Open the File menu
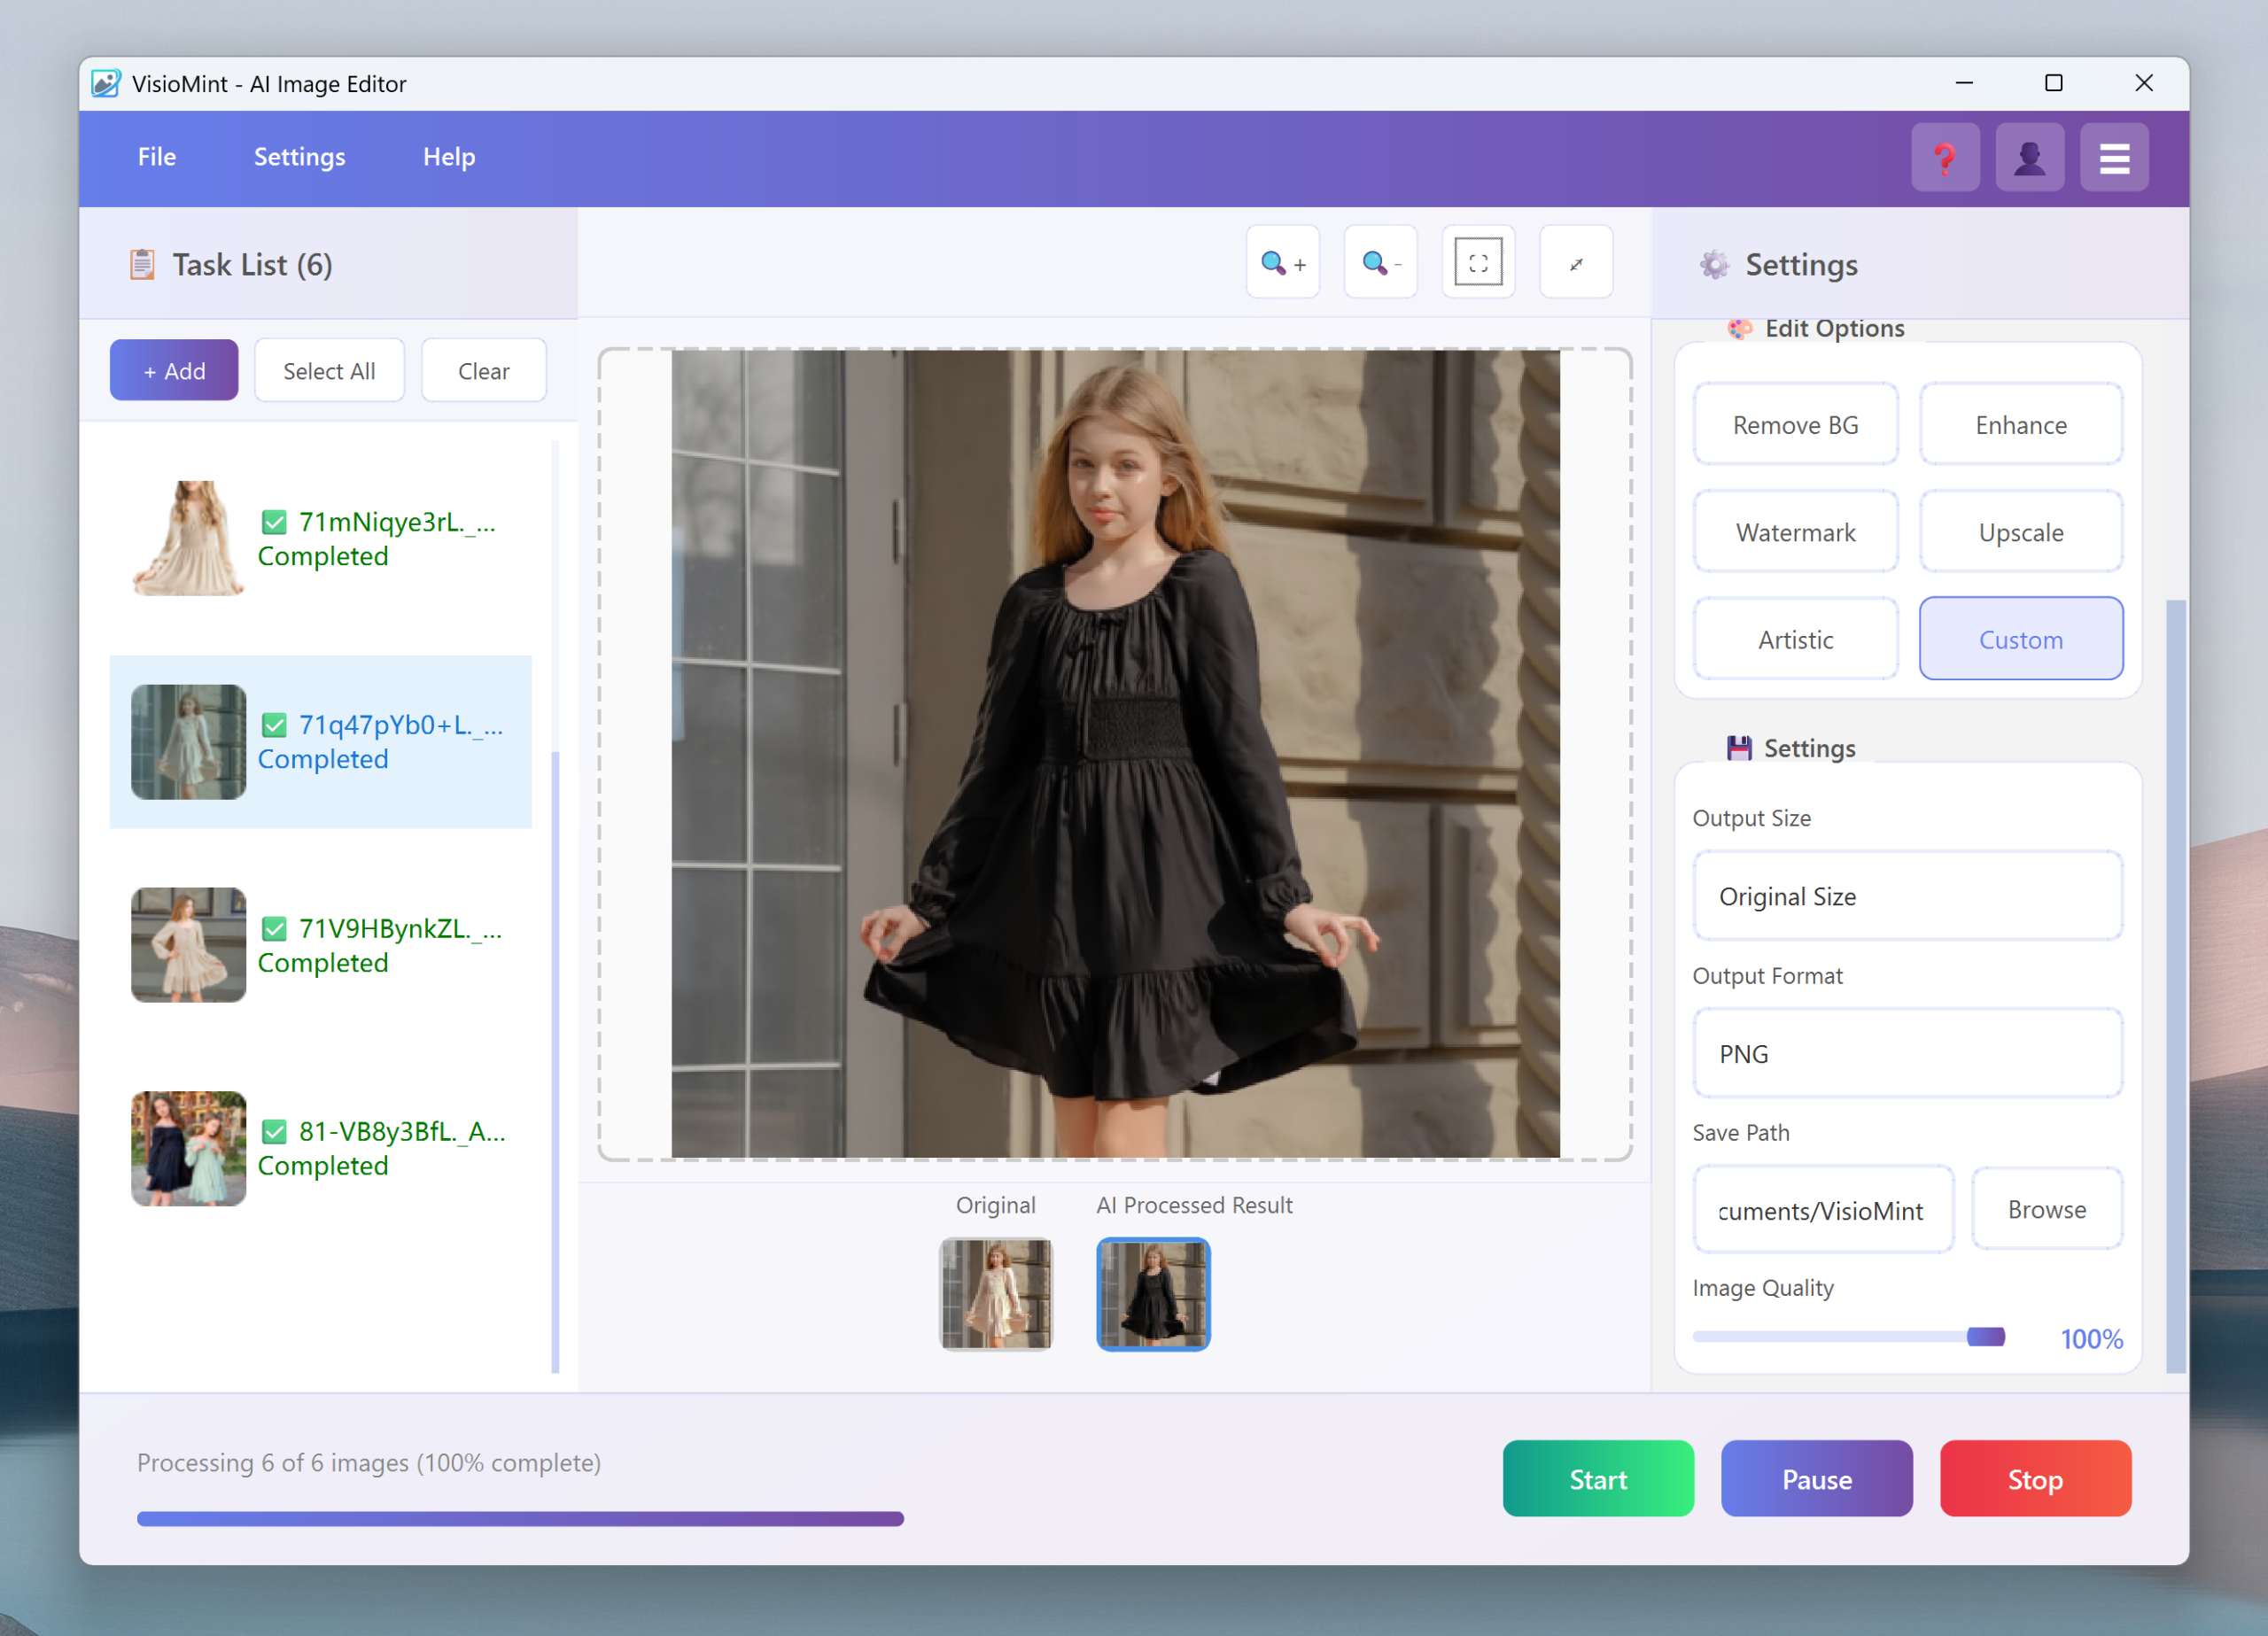2268x1636 pixels. (157, 157)
